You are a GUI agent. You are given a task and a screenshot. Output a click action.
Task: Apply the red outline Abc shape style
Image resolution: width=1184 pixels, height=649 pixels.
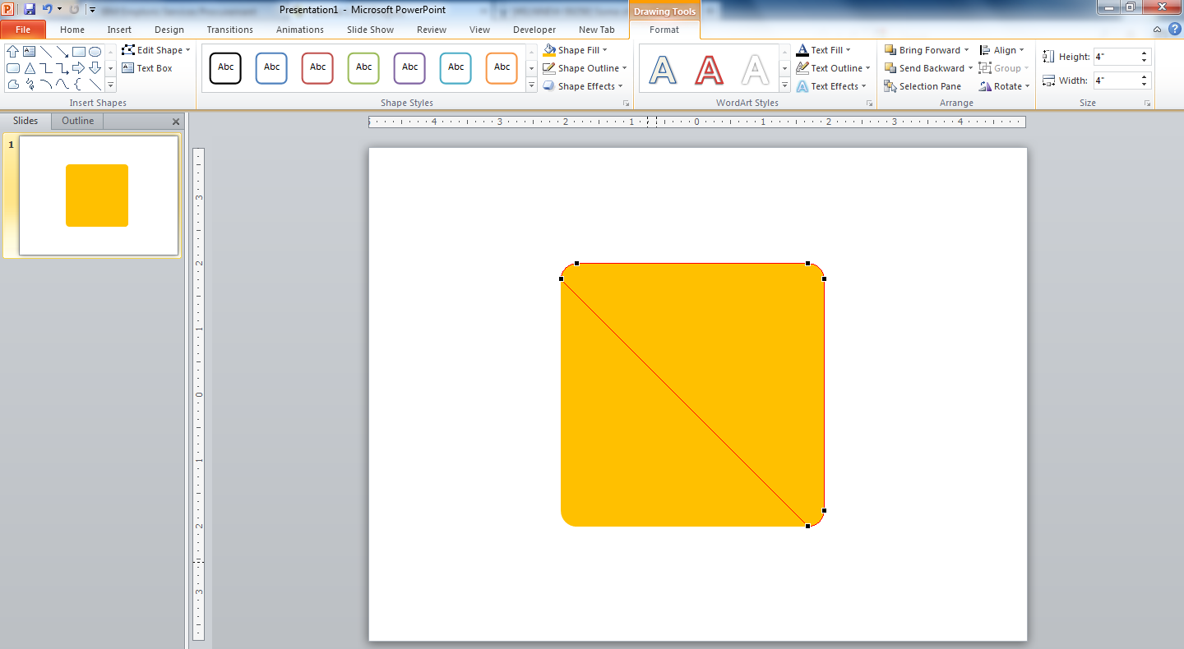click(x=317, y=68)
